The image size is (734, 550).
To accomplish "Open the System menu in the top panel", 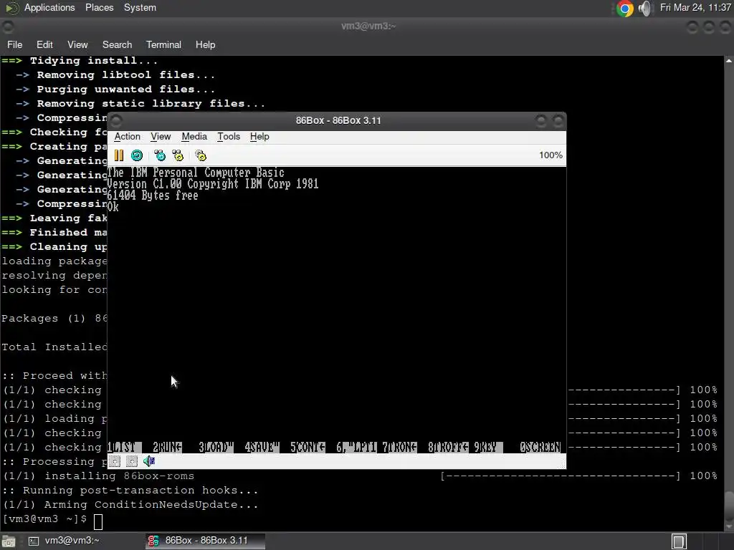I will [x=140, y=8].
